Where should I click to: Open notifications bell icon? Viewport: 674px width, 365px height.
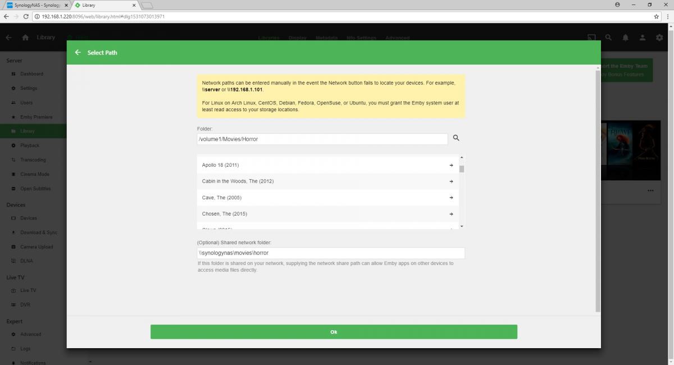coord(625,38)
